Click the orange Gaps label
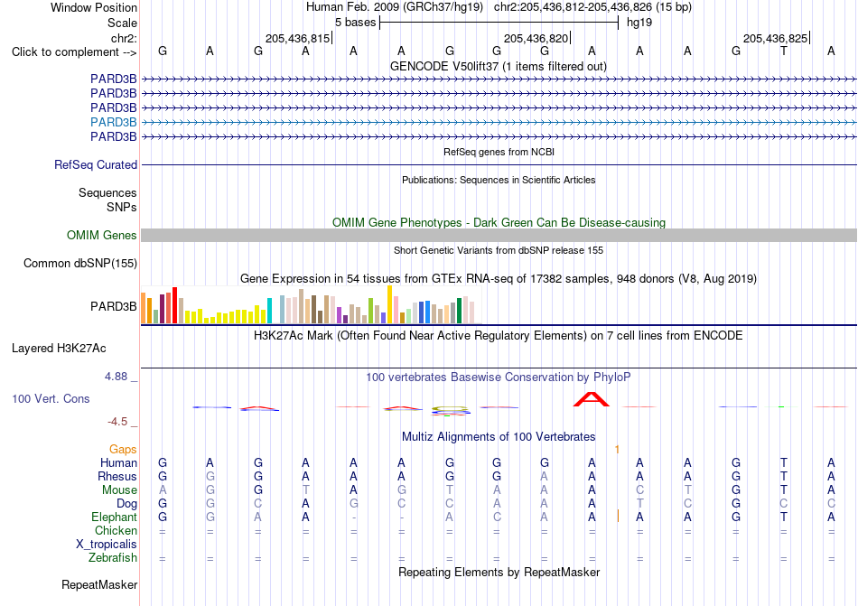The image size is (858, 606). point(123,449)
